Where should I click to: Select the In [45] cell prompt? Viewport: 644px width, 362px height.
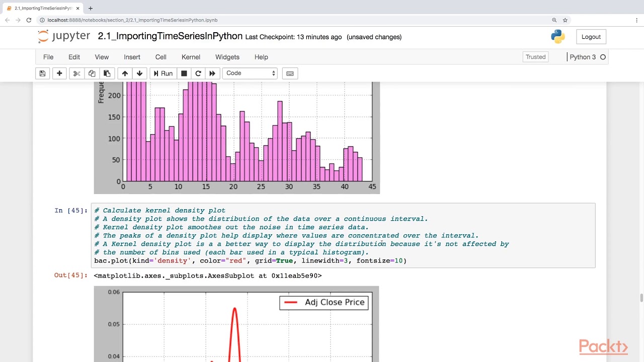pos(71,210)
